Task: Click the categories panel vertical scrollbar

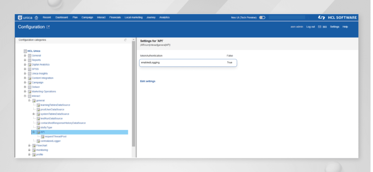Action: click(x=133, y=91)
